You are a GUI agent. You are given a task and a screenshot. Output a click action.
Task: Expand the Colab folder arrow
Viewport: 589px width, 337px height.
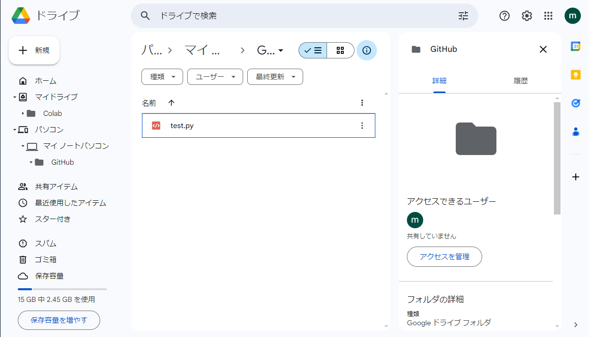pos(23,113)
